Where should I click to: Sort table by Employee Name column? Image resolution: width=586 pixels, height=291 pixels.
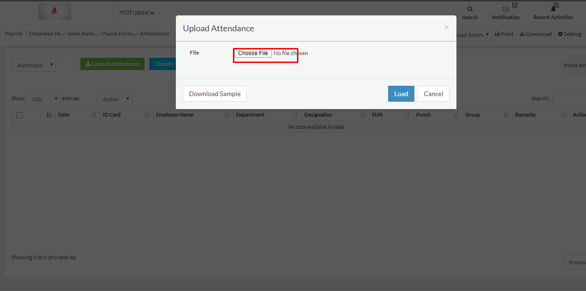click(x=194, y=115)
